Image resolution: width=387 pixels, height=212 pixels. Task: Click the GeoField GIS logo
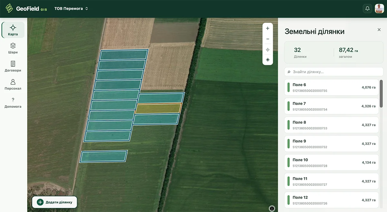26,9
